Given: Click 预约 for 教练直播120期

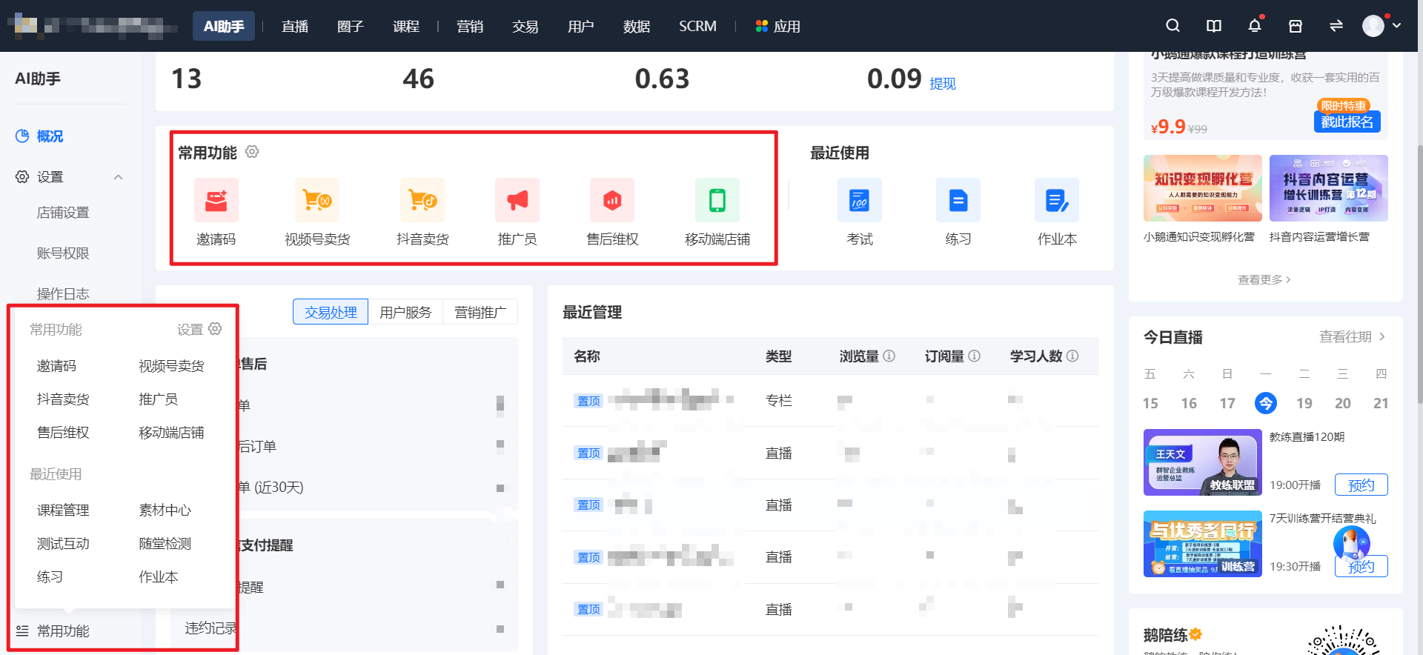Looking at the screenshot, I should click(1361, 485).
